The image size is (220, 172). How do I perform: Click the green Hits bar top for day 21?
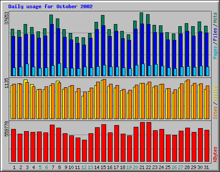click(141, 18)
